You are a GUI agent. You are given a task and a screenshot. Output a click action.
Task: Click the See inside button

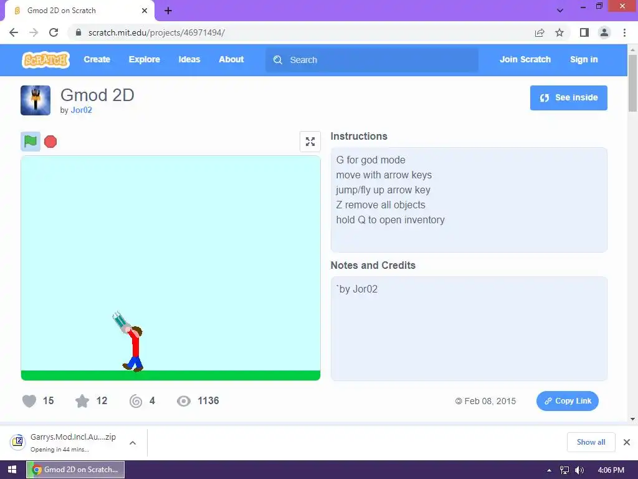pyautogui.click(x=568, y=98)
